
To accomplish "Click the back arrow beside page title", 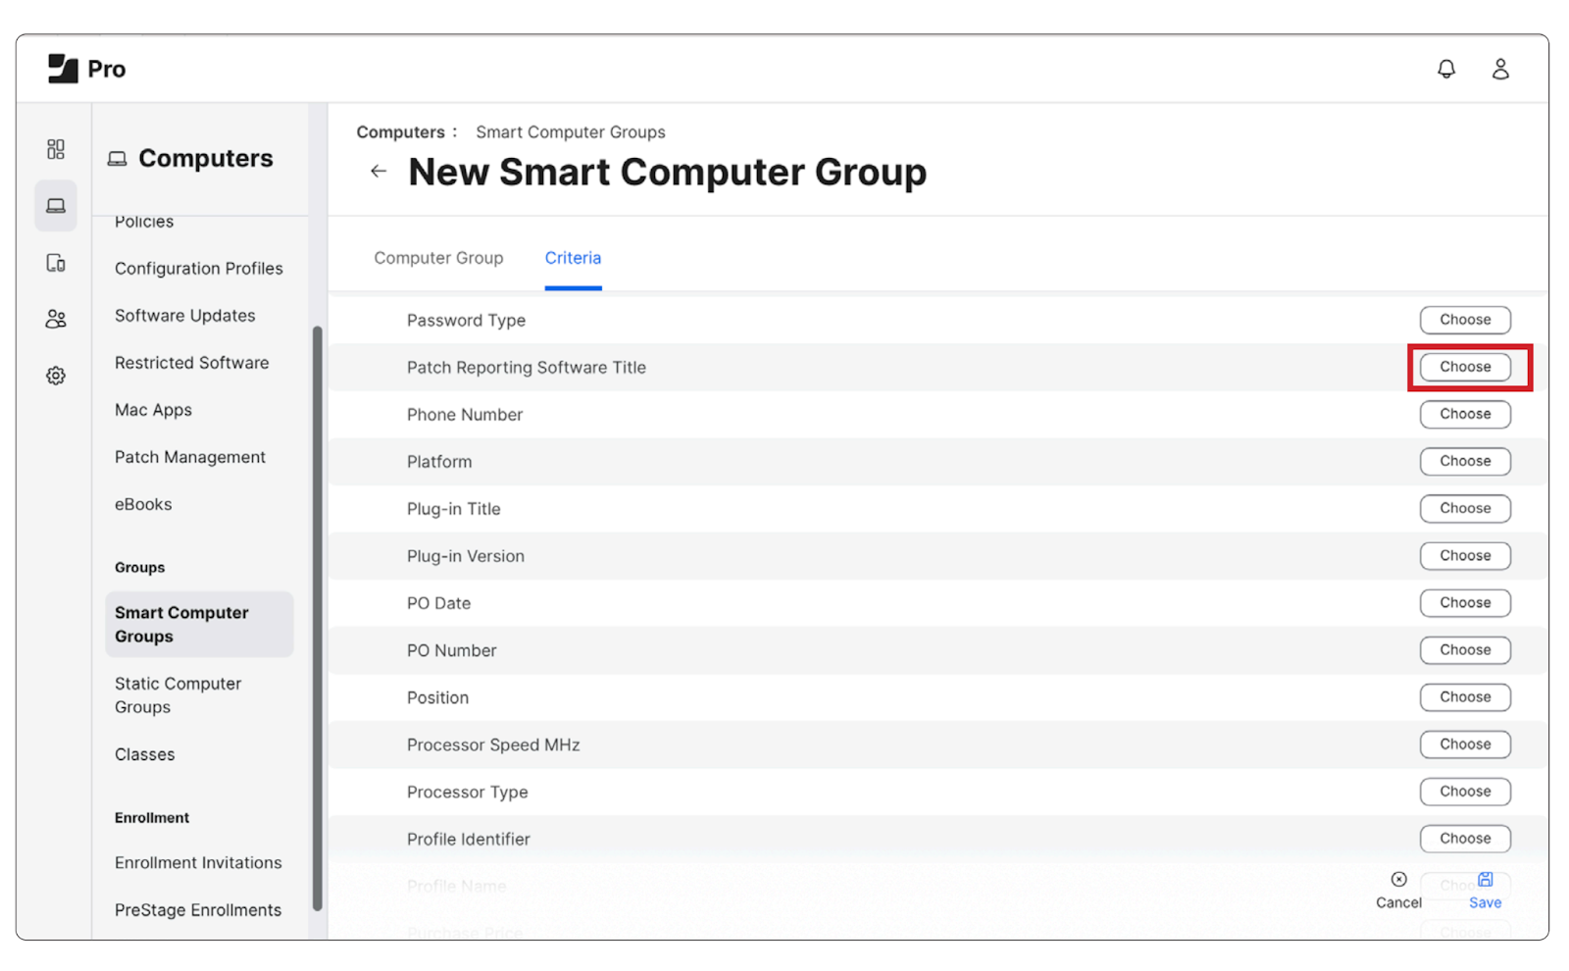I will (x=379, y=172).
